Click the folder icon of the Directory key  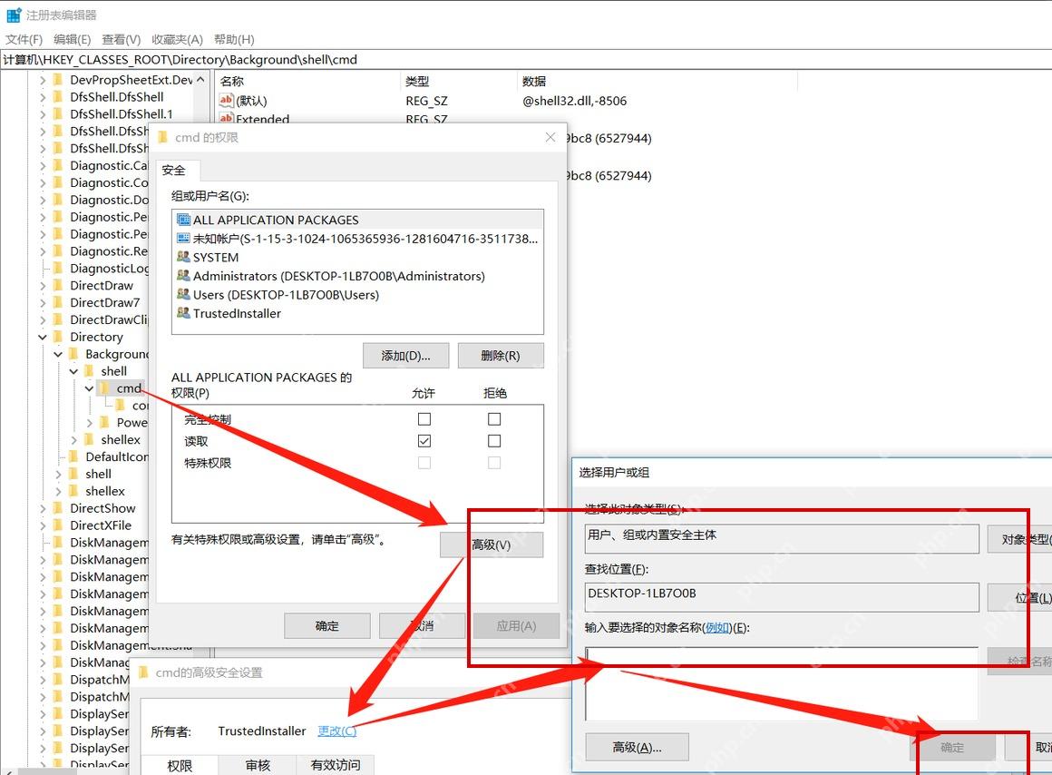click(58, 337)
